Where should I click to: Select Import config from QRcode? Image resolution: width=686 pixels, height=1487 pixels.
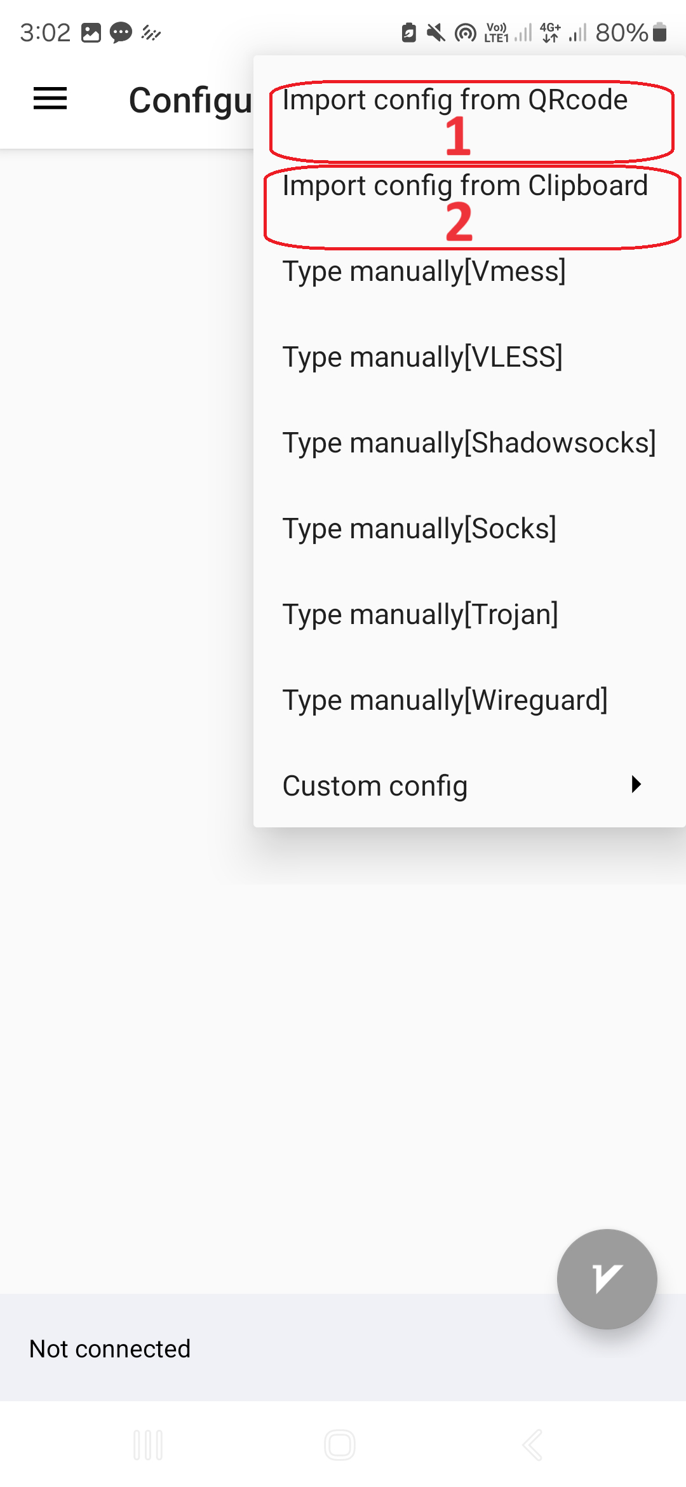(455, 100)
